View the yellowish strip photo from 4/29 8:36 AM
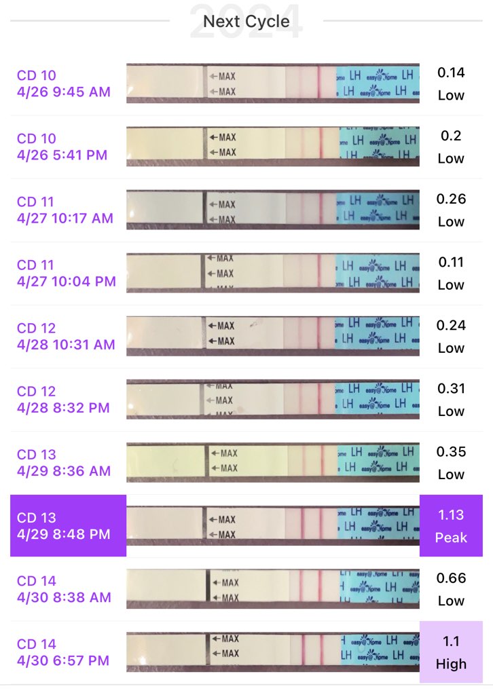 pos(272,462)
